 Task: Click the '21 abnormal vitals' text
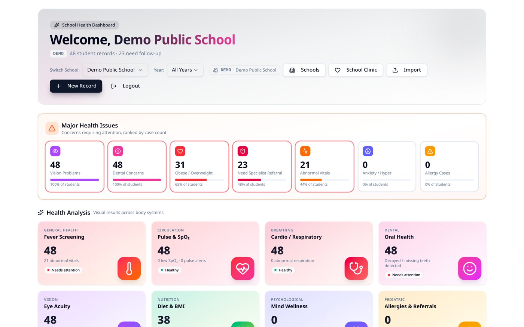pos(61,261)
